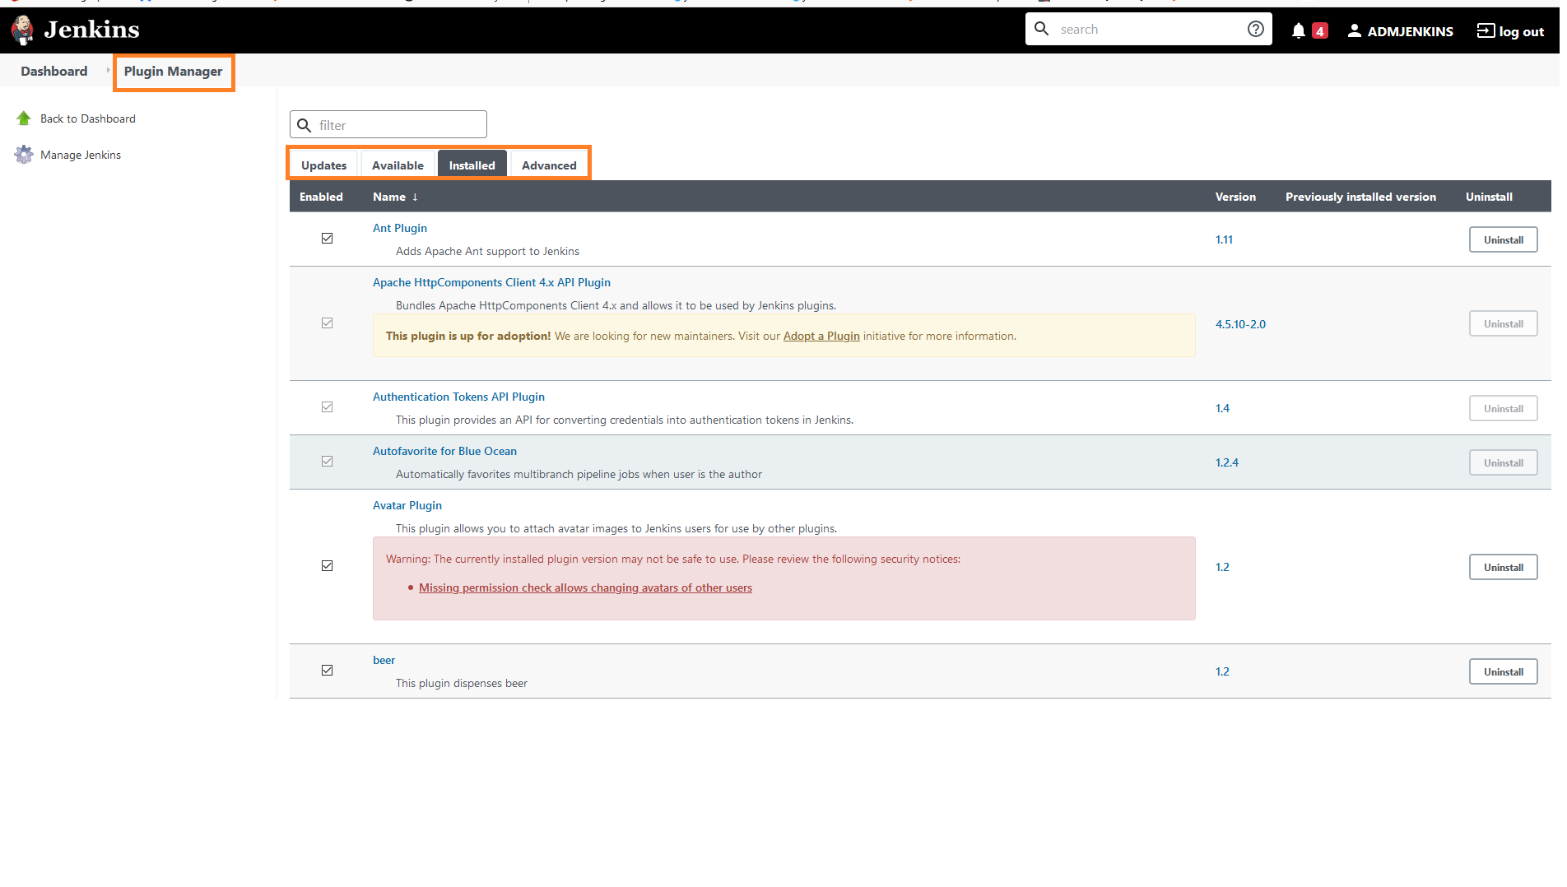Toggle the Apache HttpComponents Client enabled checkbox

[327, 323]
